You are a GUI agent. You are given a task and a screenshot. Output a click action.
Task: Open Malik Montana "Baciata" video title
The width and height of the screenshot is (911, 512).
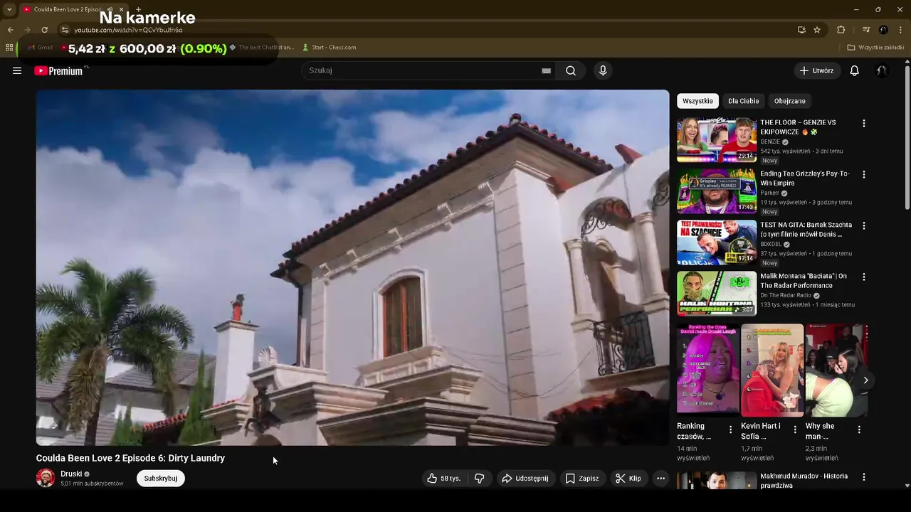(x=804, y=281)
